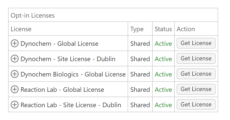Image resolution: width=230 pixels, height=120 pixels.
Task: Click plus icon beside Reaction Lab - Global License
Action: [x=15, y=90]
